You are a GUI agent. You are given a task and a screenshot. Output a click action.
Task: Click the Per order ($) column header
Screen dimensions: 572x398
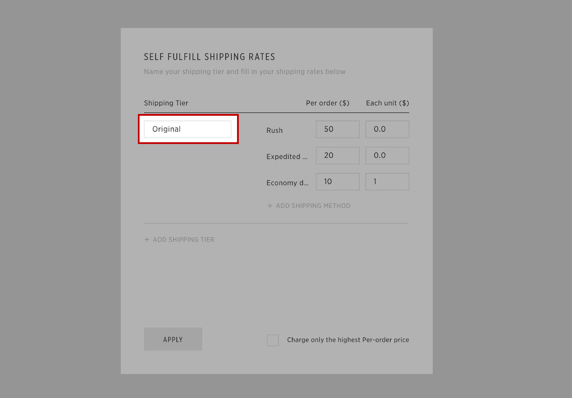point(327,103)
